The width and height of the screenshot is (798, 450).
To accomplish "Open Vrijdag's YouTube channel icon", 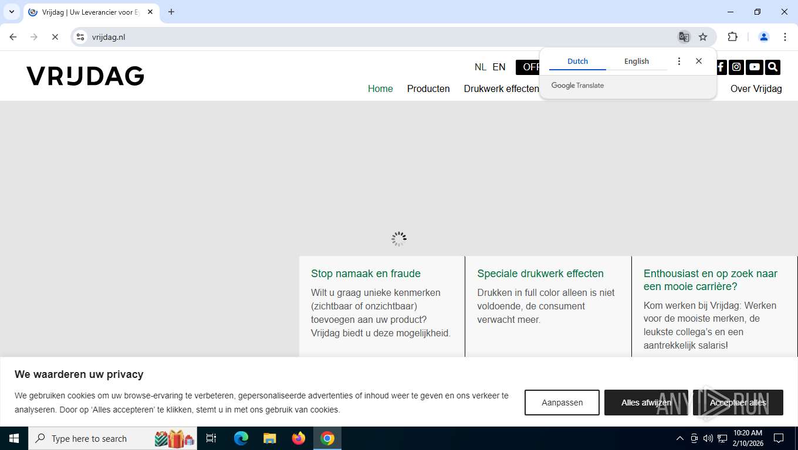I will click(x=755, y=67).
